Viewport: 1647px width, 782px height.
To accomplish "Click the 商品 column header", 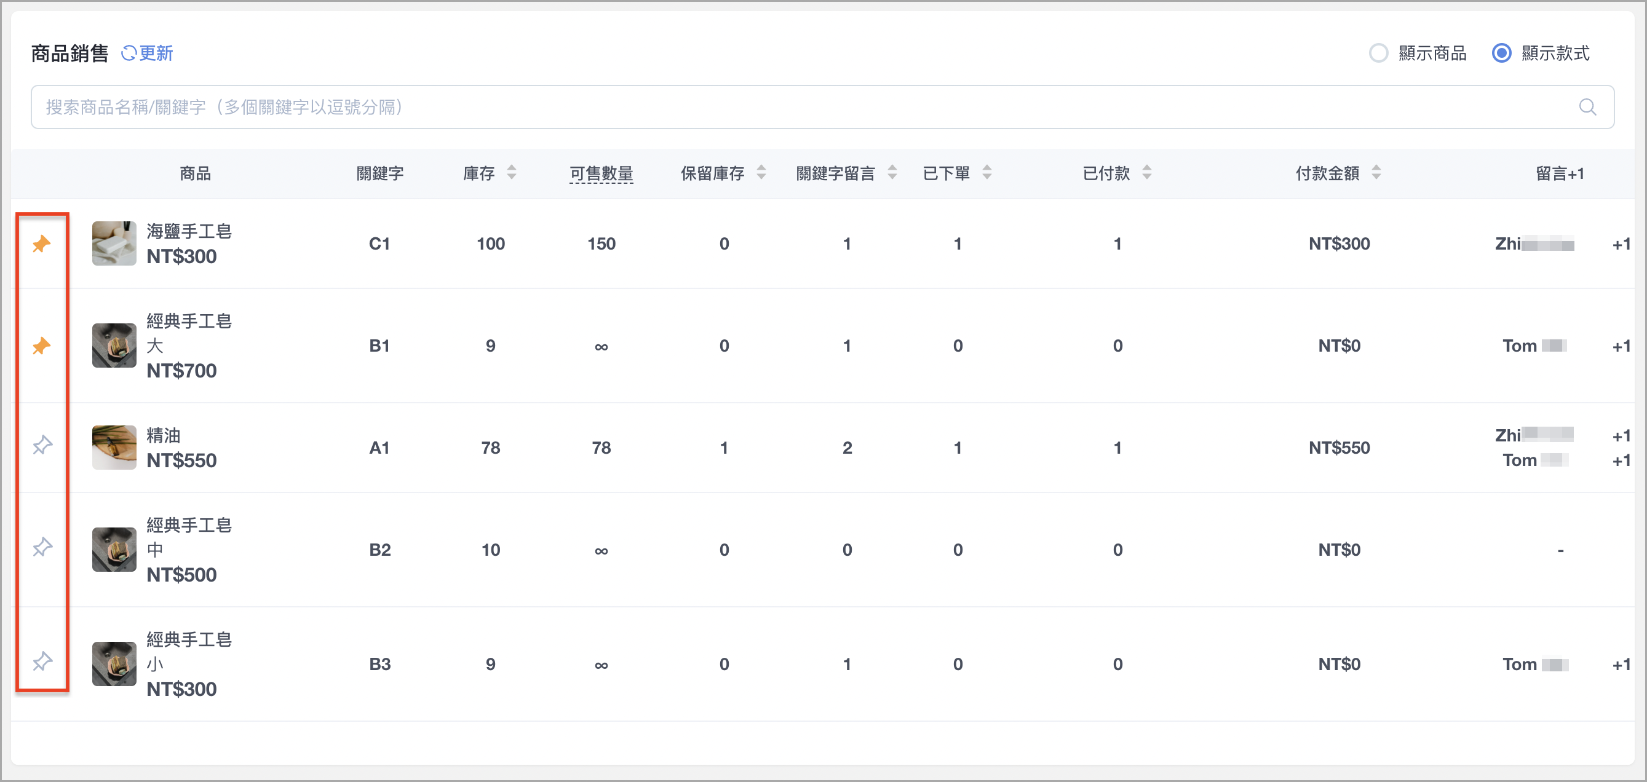I will [x=195, y=173].
